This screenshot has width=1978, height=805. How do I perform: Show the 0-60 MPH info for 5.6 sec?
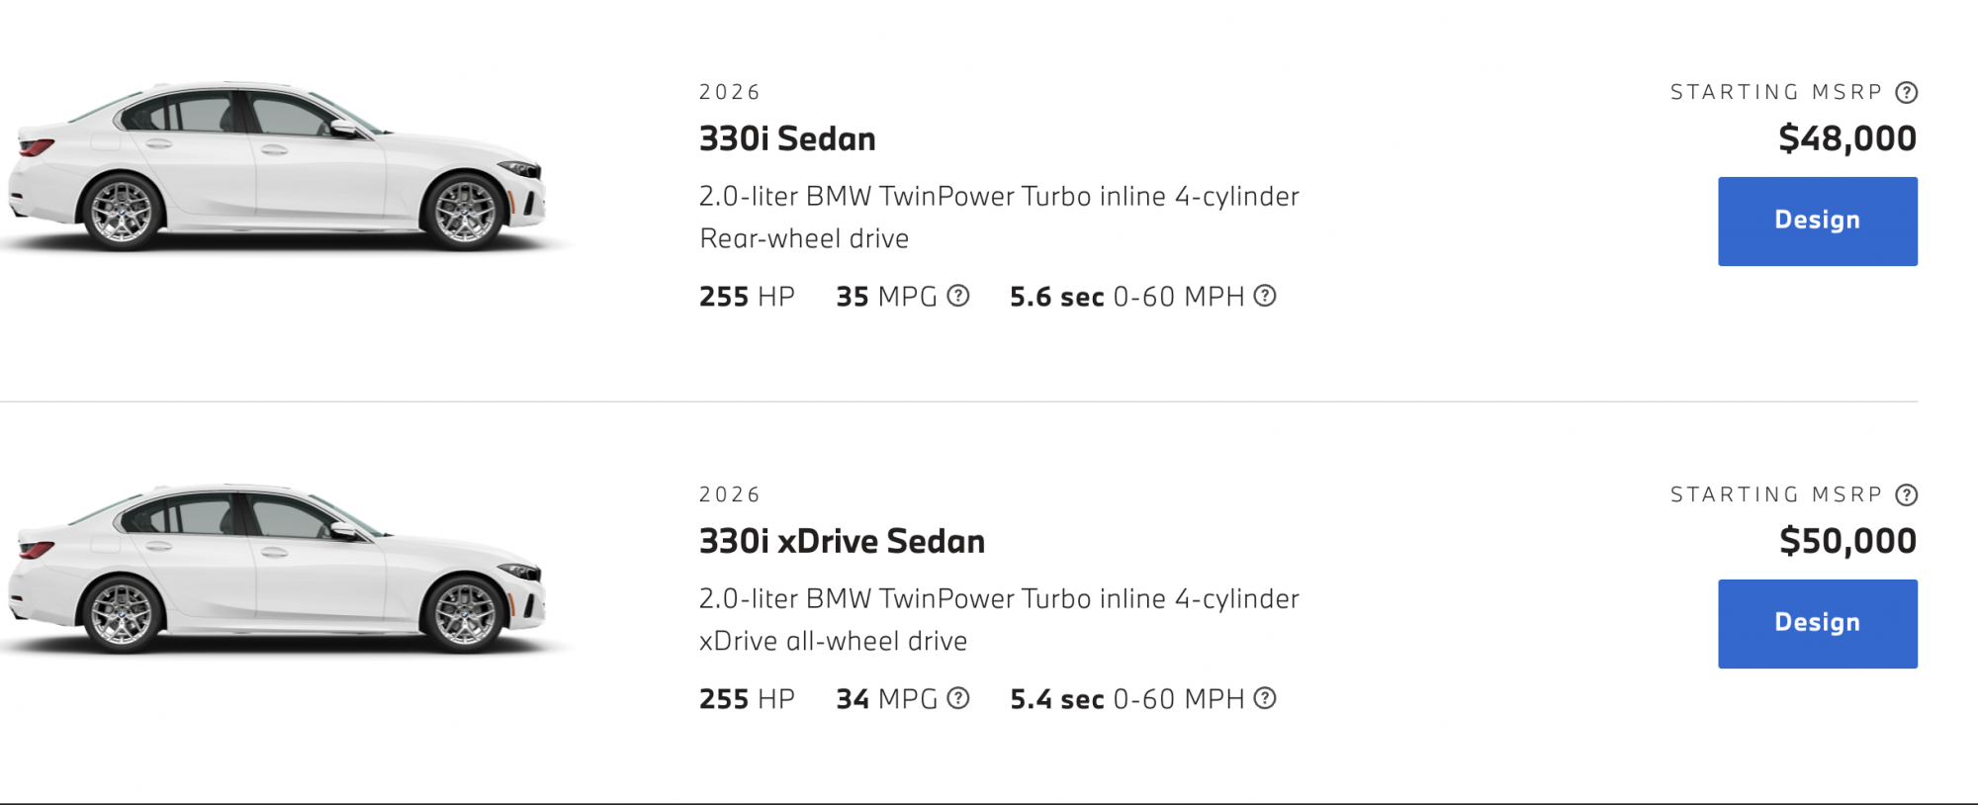pos(1264,296)
